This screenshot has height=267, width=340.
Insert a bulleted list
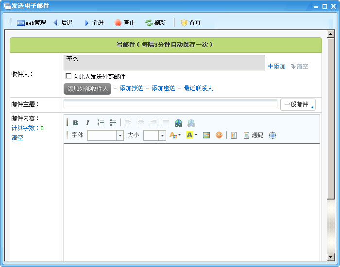click(113, 123)
